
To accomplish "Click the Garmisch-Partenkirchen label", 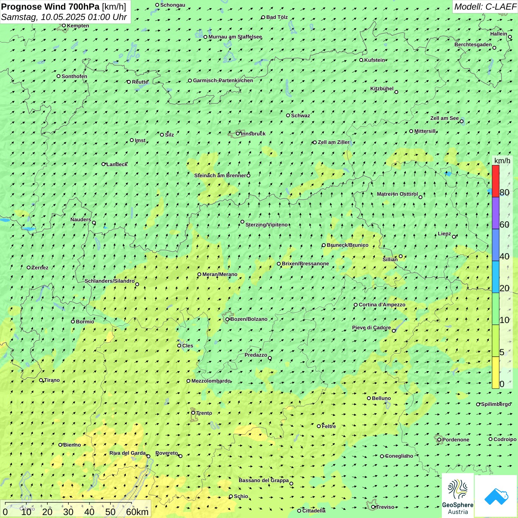I will point(223,80).
